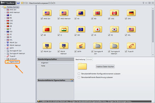Expand ANSI Zoll in the tree

pyautogui.click(x=5, y=10)
